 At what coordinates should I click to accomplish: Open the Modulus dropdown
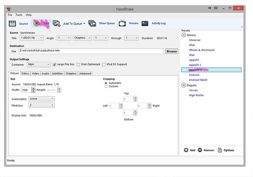[x=42, y=105]
